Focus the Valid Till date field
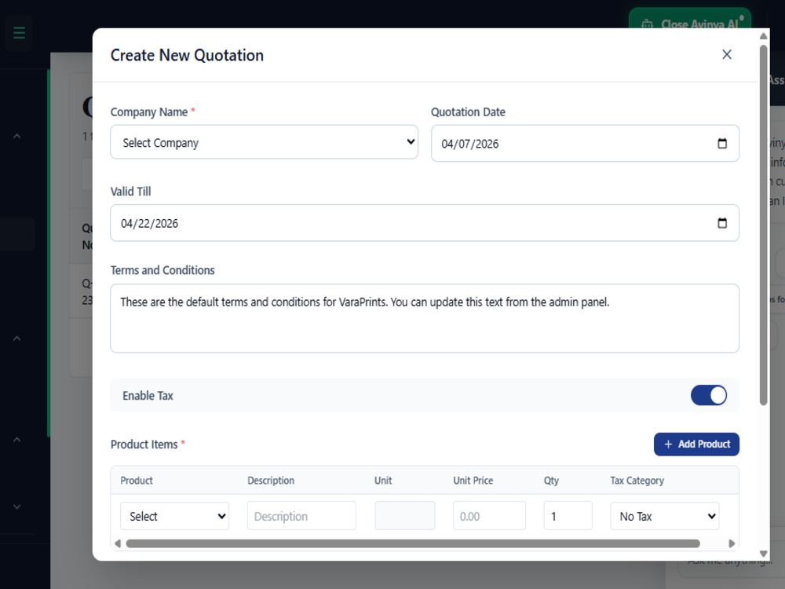The height and width of the screenshot is (589, 785). point(425,223)
